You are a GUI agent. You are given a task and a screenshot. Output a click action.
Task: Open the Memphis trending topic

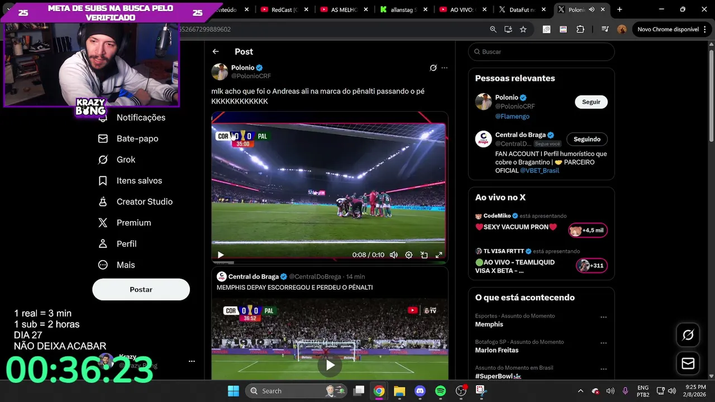click(489, 324)
